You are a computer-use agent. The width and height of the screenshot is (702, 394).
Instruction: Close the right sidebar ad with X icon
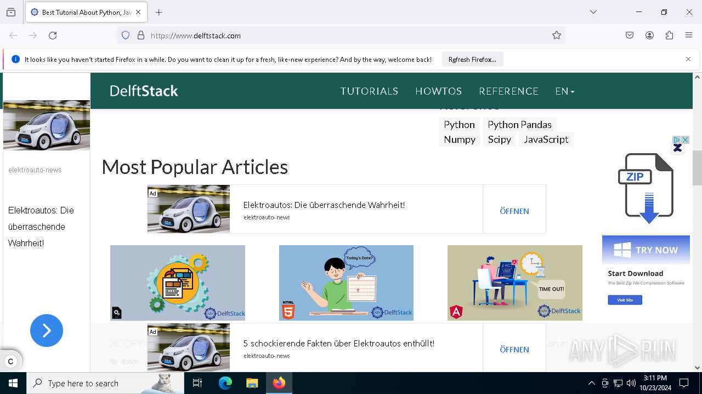[685, 140]
